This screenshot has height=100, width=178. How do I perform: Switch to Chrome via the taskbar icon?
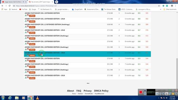coord(30,98)
